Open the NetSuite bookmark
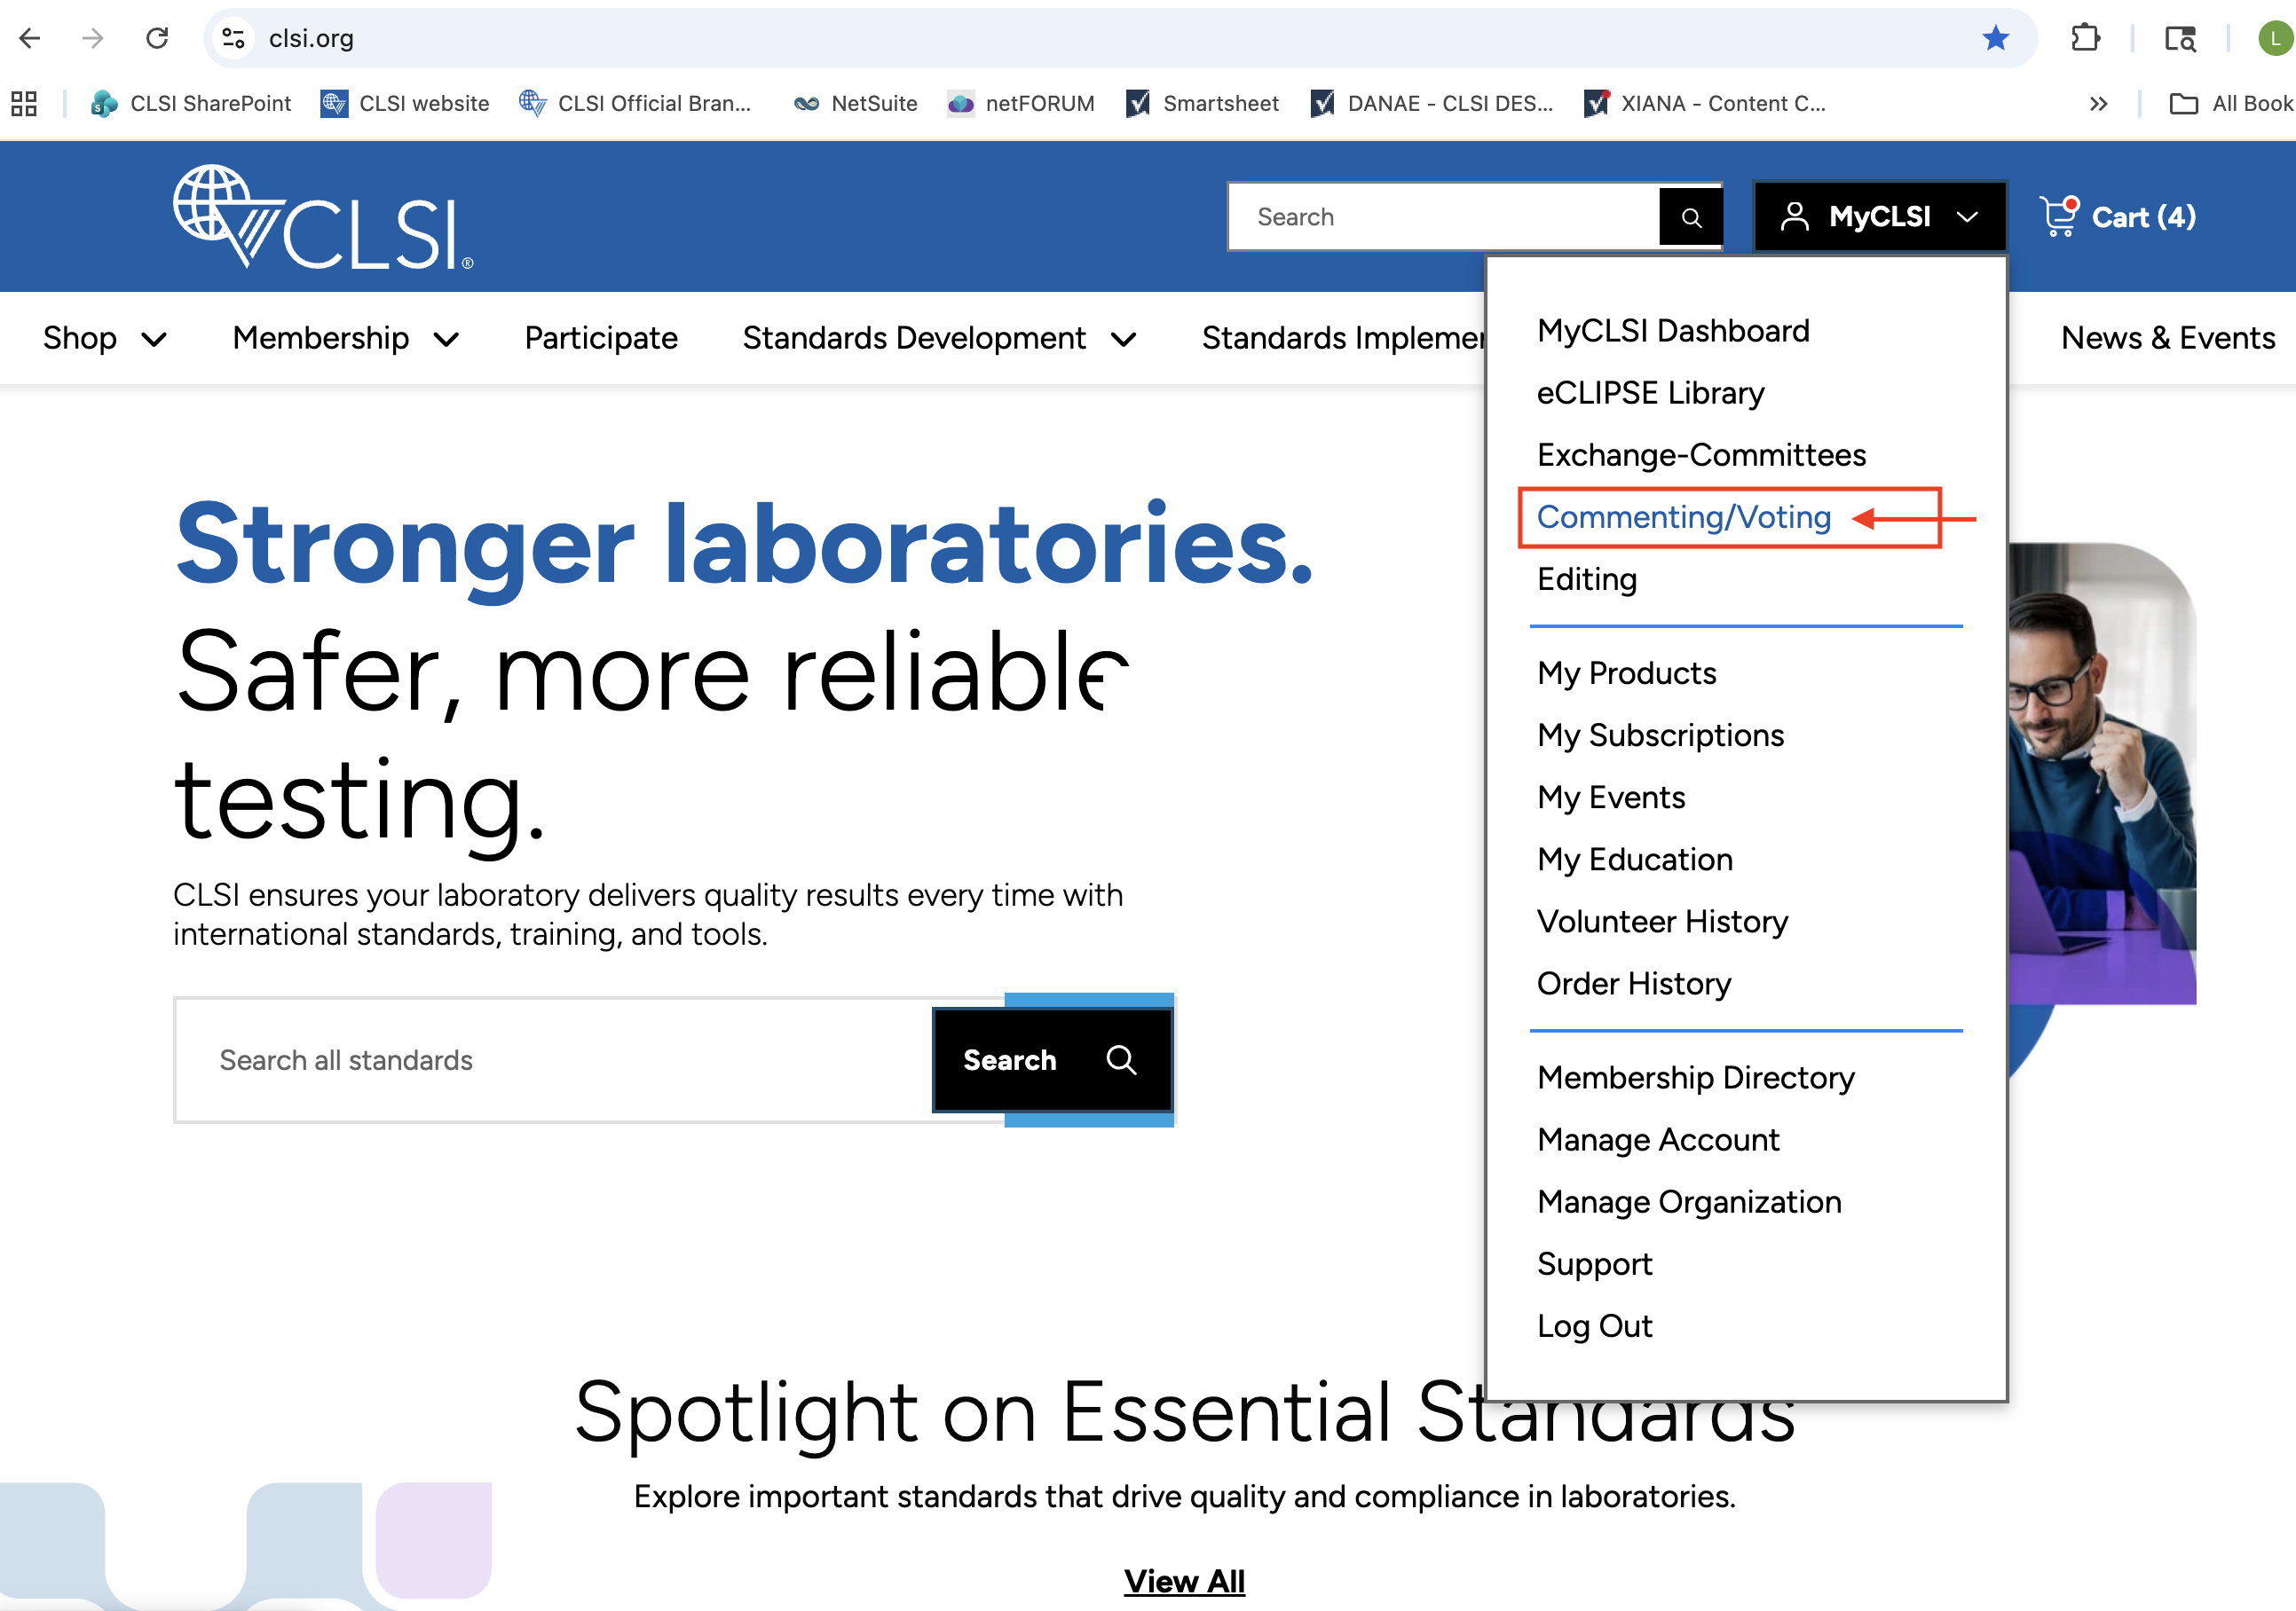 (x=855, y=103)
